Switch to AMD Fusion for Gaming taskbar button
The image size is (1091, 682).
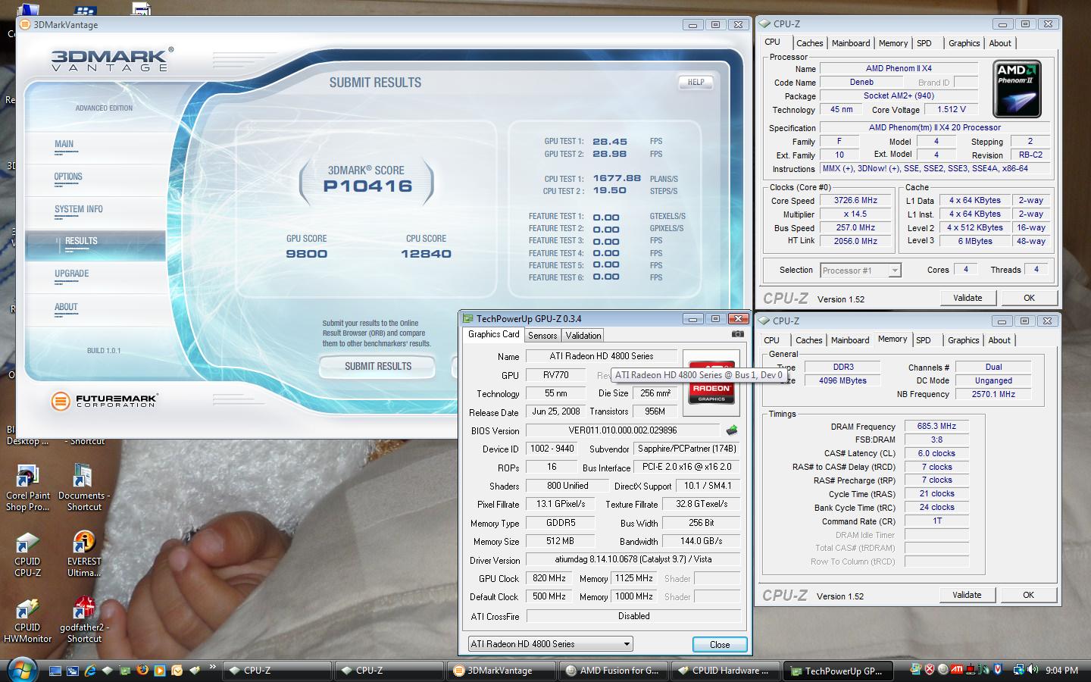click(x=614, y=670)
